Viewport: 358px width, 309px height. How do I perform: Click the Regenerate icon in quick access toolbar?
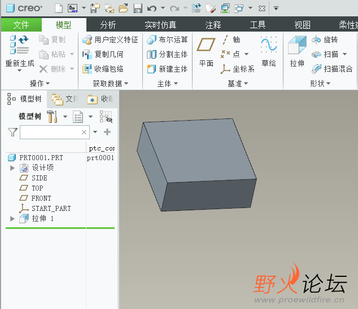tap(196, 8)
